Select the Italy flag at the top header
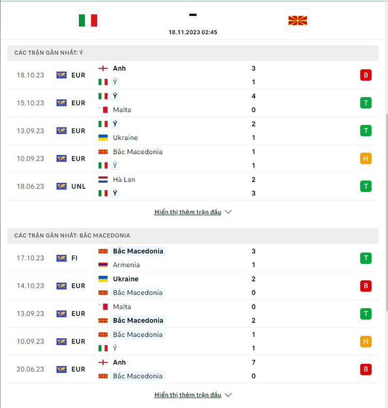 coord(88,20)
